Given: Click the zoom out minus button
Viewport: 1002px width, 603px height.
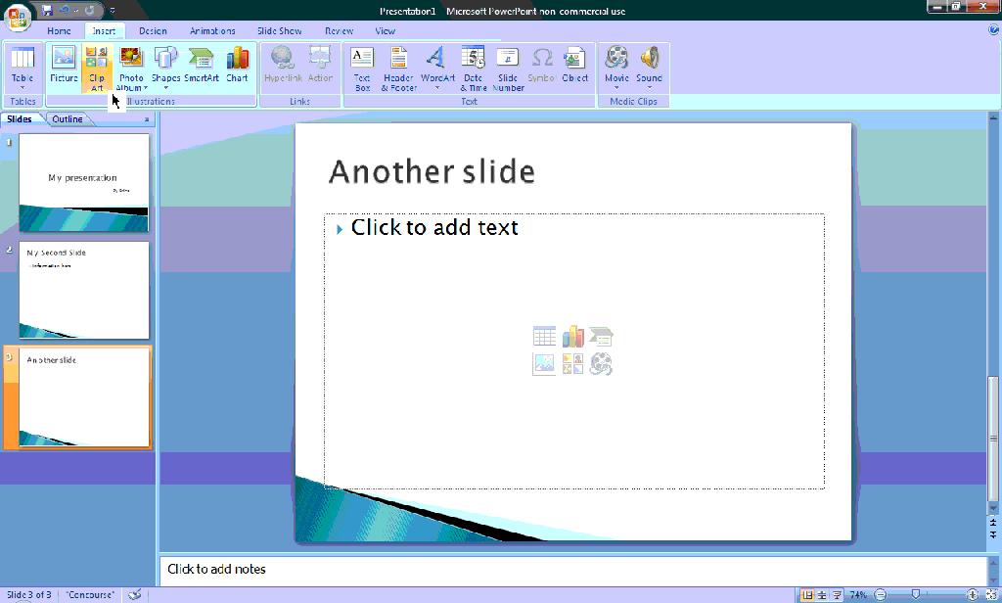Looking at the screenshot, I should pos(881,595).
